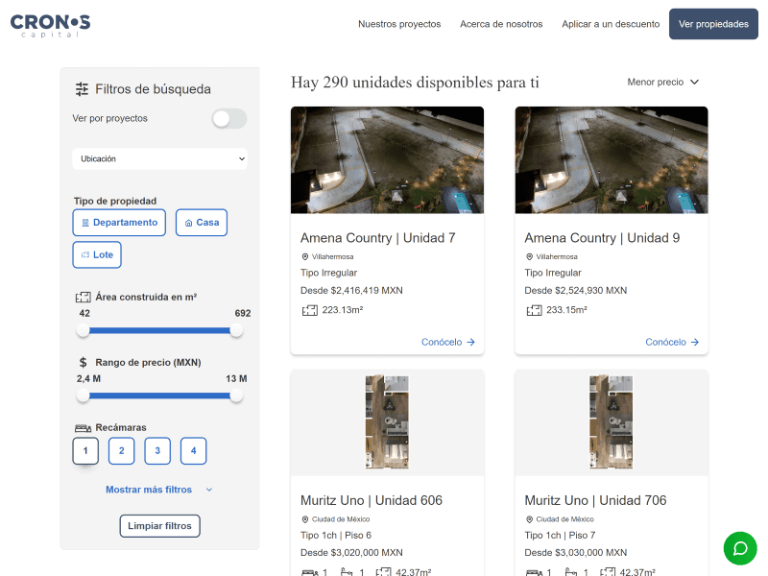This screenshot has height=576, width=768.
Task: Select Lote property type
Action: point(97,254)
